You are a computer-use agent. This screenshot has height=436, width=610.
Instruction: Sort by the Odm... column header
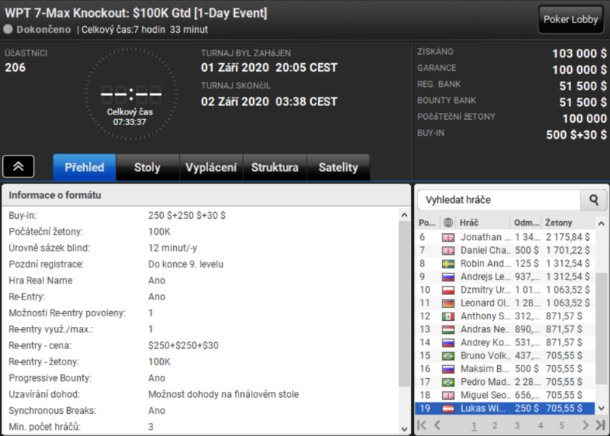click(526, 223)
